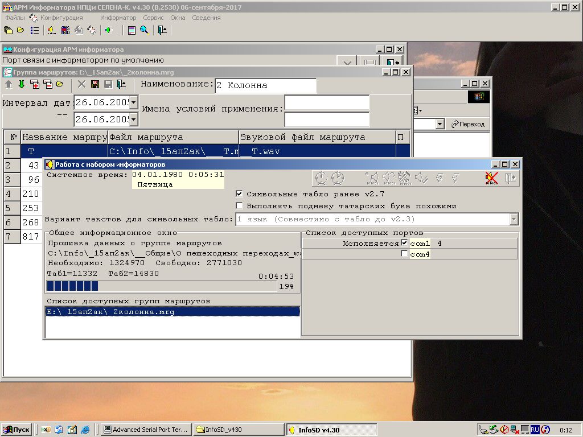Click the bulleted list icon in main toolbar
Screen dimensions: 583x437
(x=35, y=30)
